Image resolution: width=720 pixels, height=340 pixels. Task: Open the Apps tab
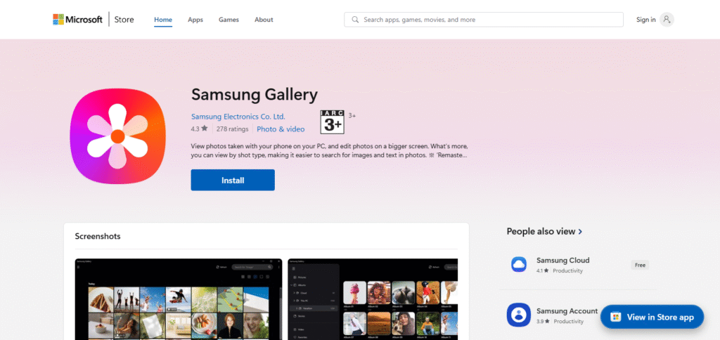pyautogui.click(x=195, y=20)
